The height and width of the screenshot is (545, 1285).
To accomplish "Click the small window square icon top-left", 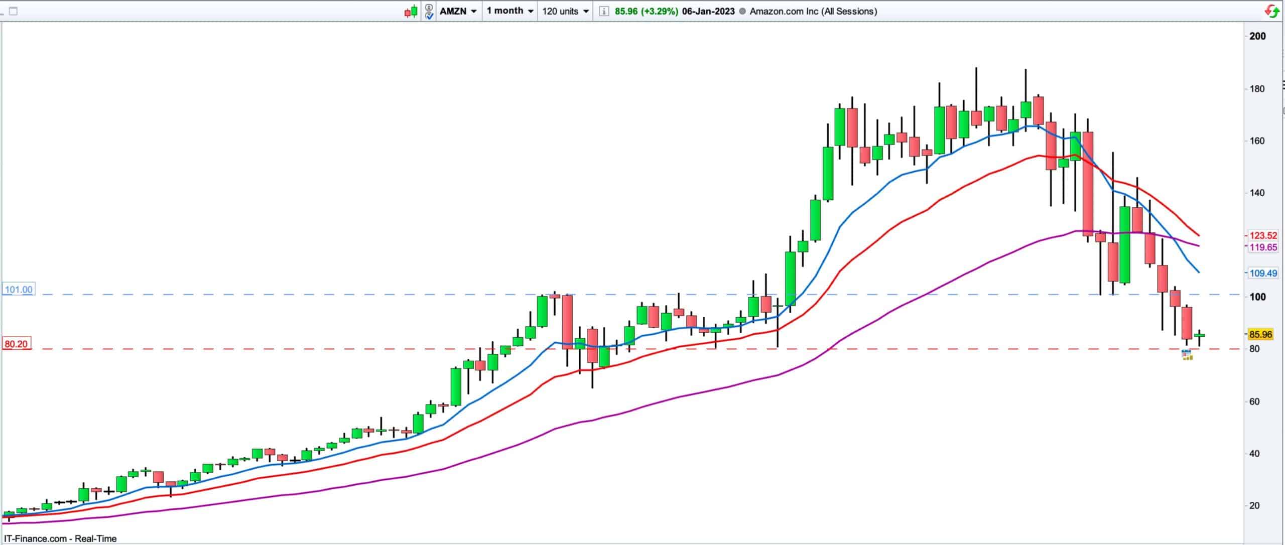I will 13,11.
